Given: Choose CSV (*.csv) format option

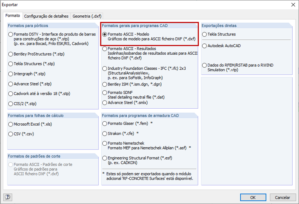Looking at the screenshot, I should [11, 134].
